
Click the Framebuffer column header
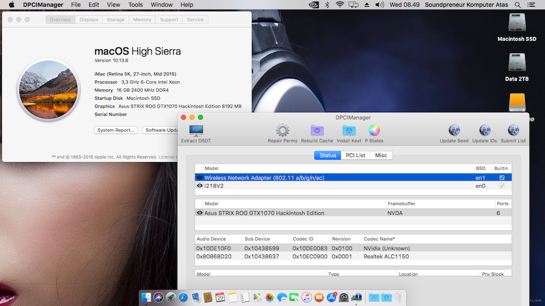click(x=439, y=203)
